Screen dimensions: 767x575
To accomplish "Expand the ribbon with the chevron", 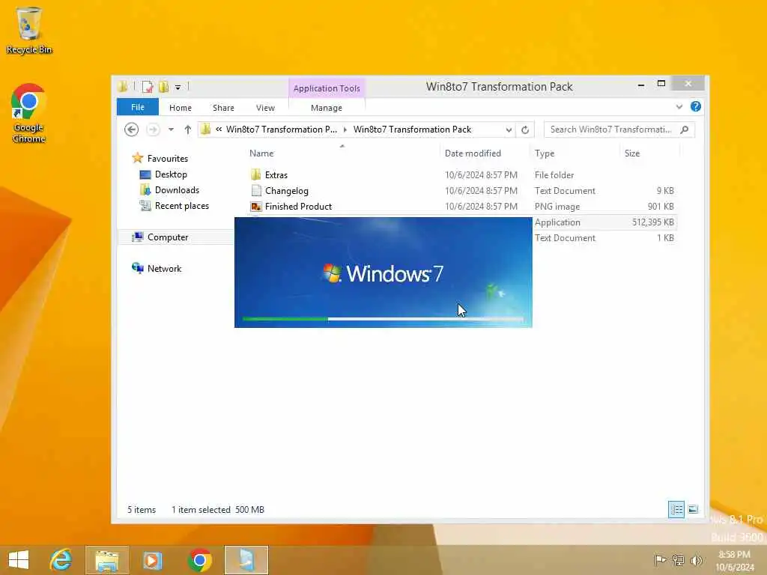I will pos(679,106).
